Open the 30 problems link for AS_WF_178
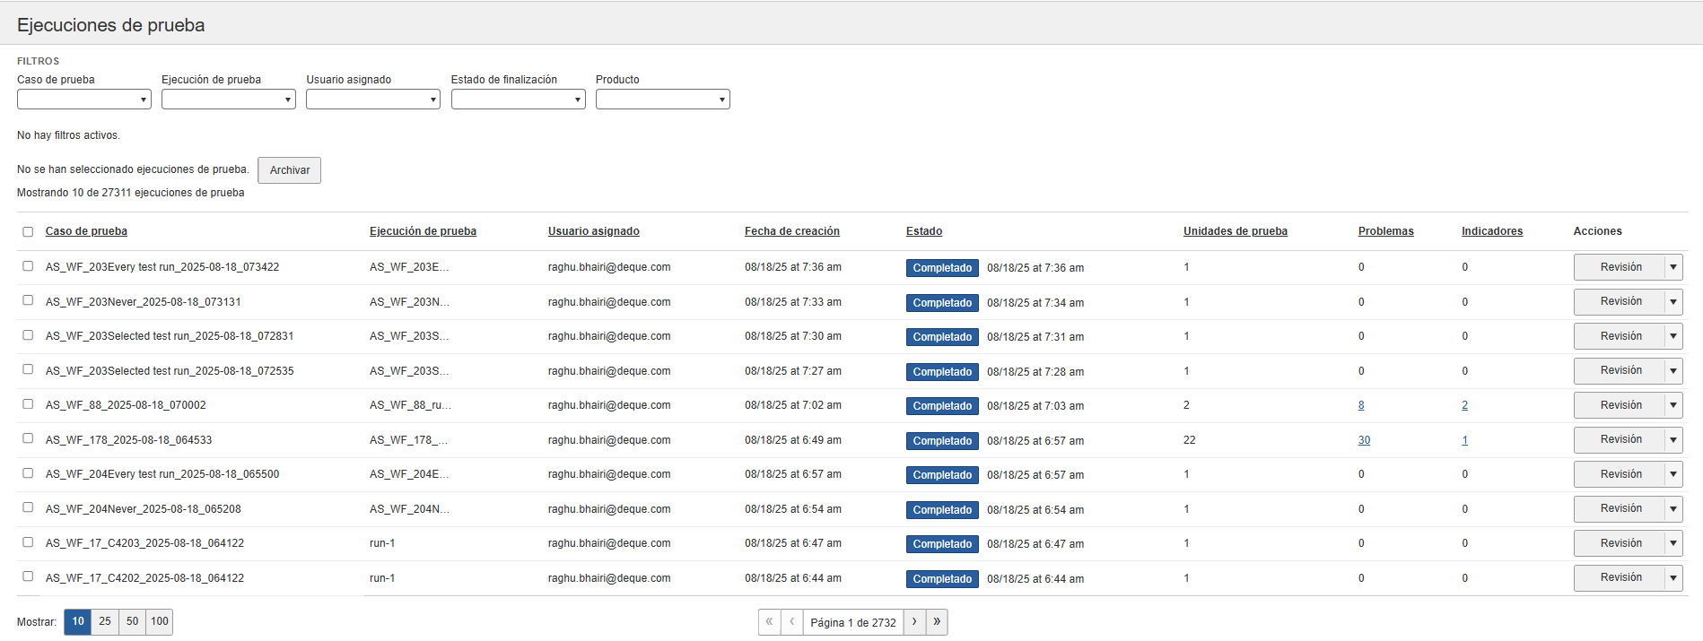The width and height of the screenshot is (1703, 641). click(x=1364, y=440)
